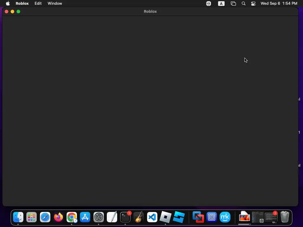
Task: Click the mk smiley menu bar icon
Action: [x=209, y=4]
